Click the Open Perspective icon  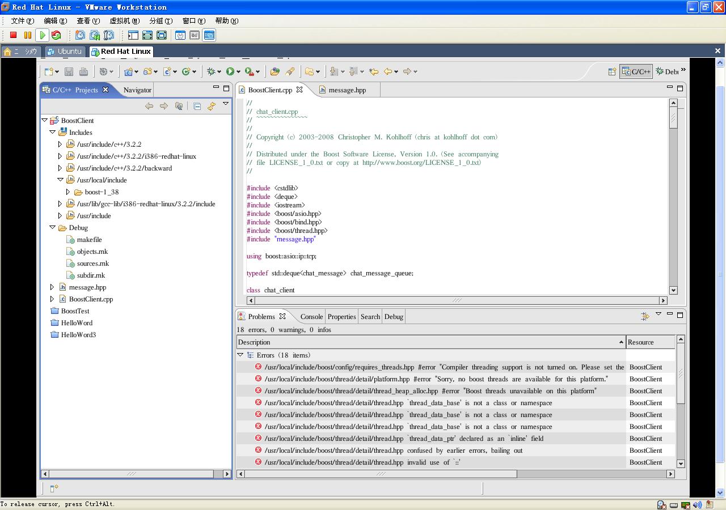612,71
